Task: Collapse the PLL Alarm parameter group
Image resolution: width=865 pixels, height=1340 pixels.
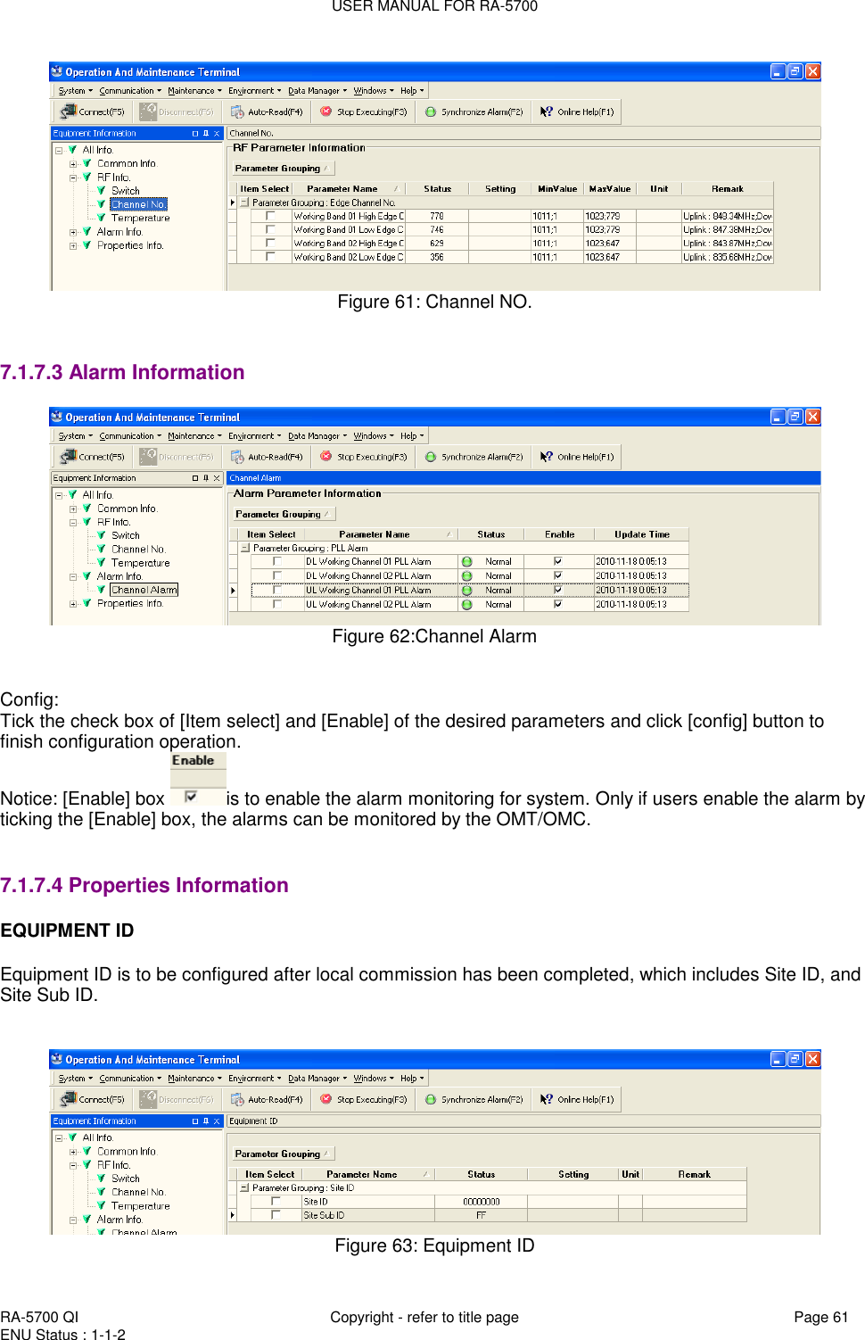Action: pos(245,549)
